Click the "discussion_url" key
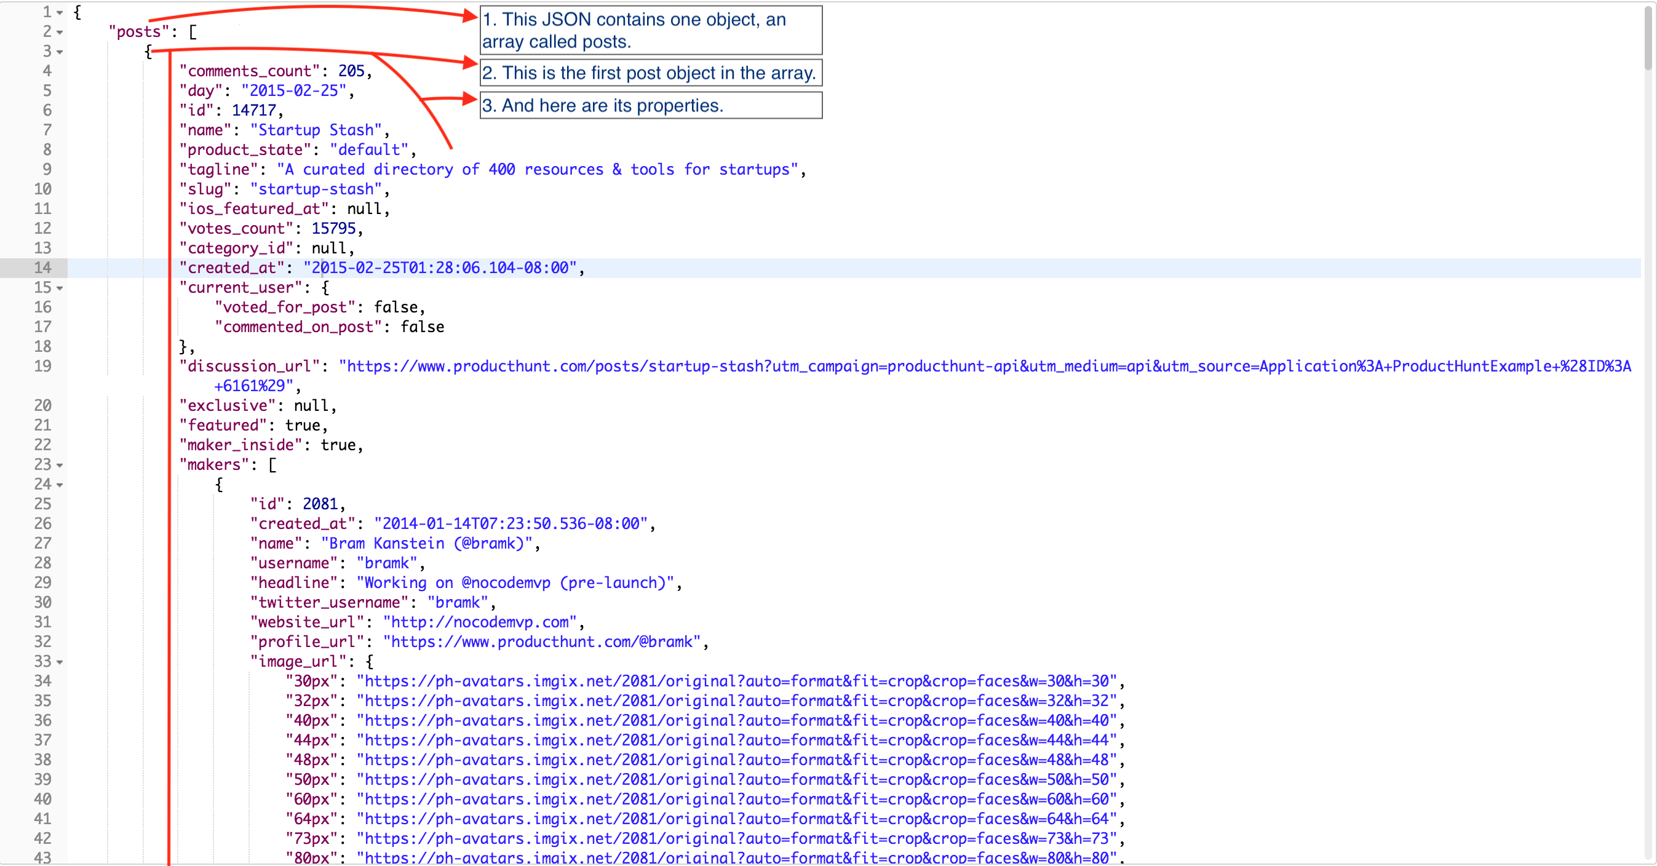 [250, 366]
